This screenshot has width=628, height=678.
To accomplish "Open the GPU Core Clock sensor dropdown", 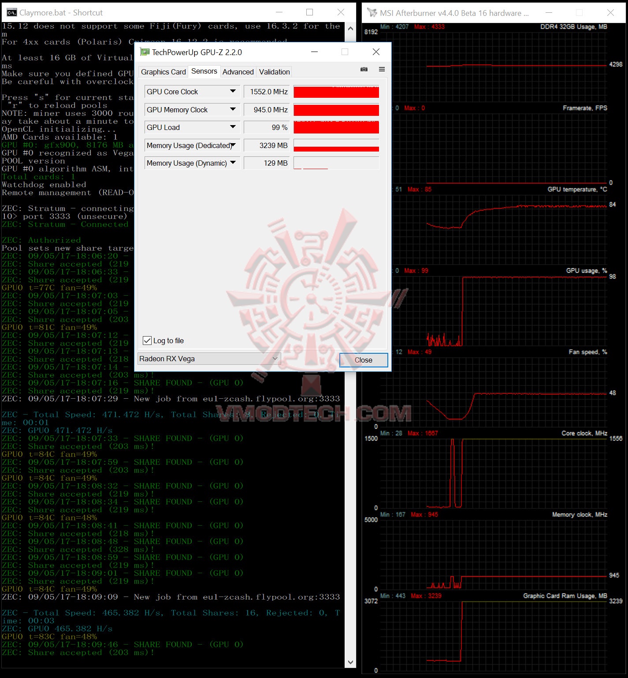I will tap(233, 91).
